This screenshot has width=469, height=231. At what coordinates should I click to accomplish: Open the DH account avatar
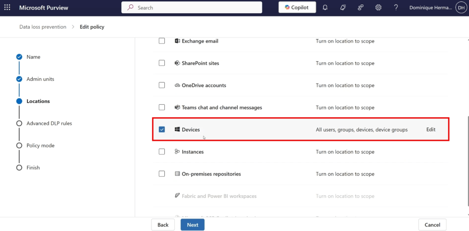460,8
